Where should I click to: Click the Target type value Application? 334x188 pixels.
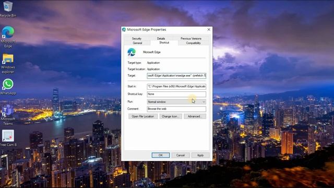[x=153, y=63]
